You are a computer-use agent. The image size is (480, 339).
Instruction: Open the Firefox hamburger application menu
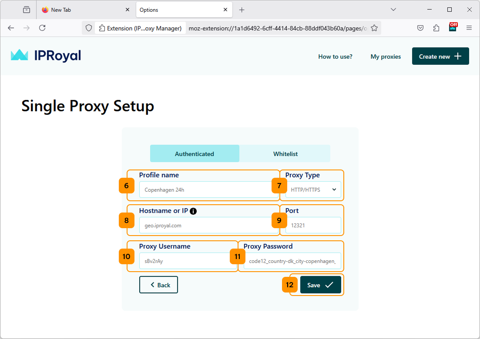click(469, 28)
